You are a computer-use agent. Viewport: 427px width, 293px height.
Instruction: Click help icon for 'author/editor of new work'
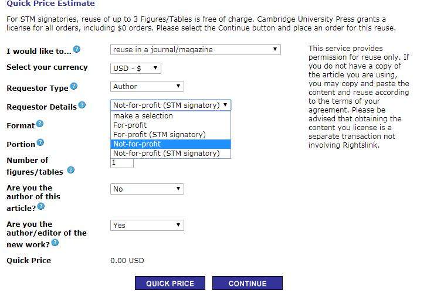(55, 243)
